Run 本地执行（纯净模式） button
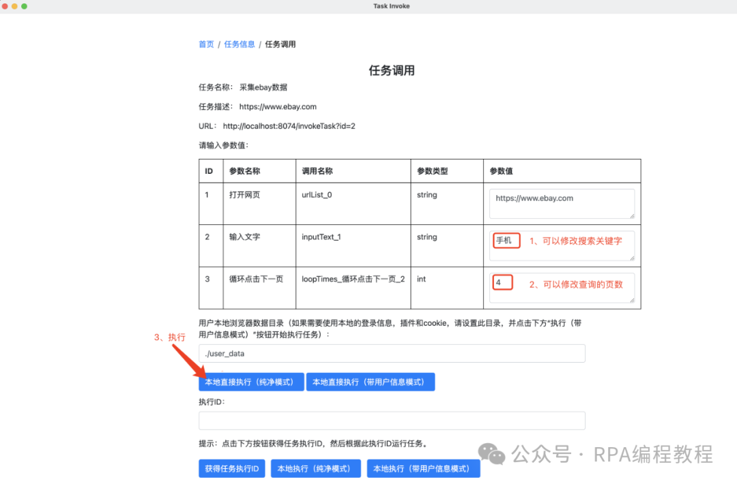 point(316,468)
